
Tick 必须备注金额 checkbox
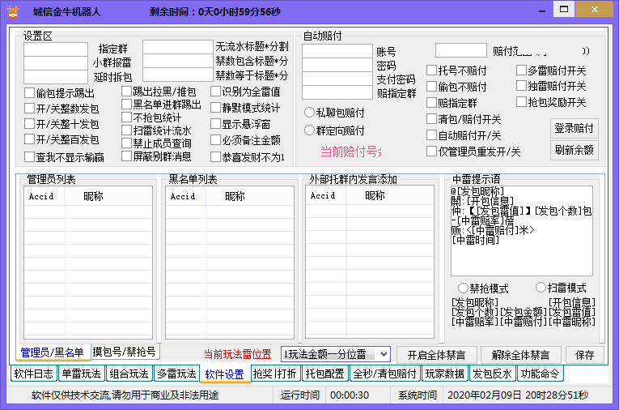click(x=215, y=140)
